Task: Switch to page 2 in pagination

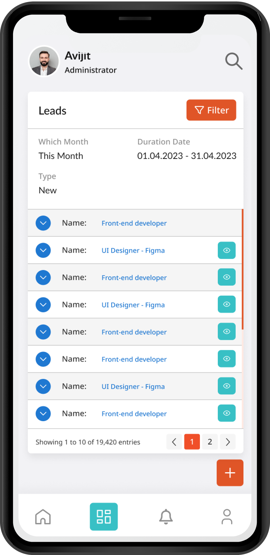Action: (210, 442)
